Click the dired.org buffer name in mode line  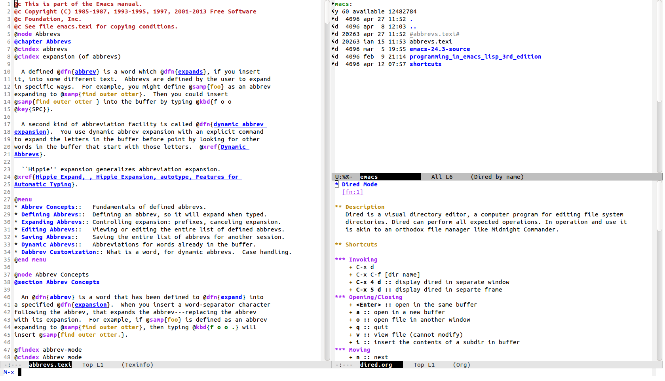pyautogui.click(x=376, y=365)
